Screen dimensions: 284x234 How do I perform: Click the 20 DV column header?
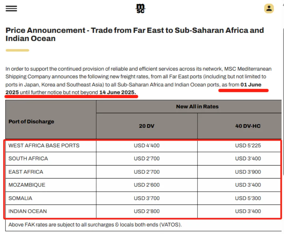point(147,126)
